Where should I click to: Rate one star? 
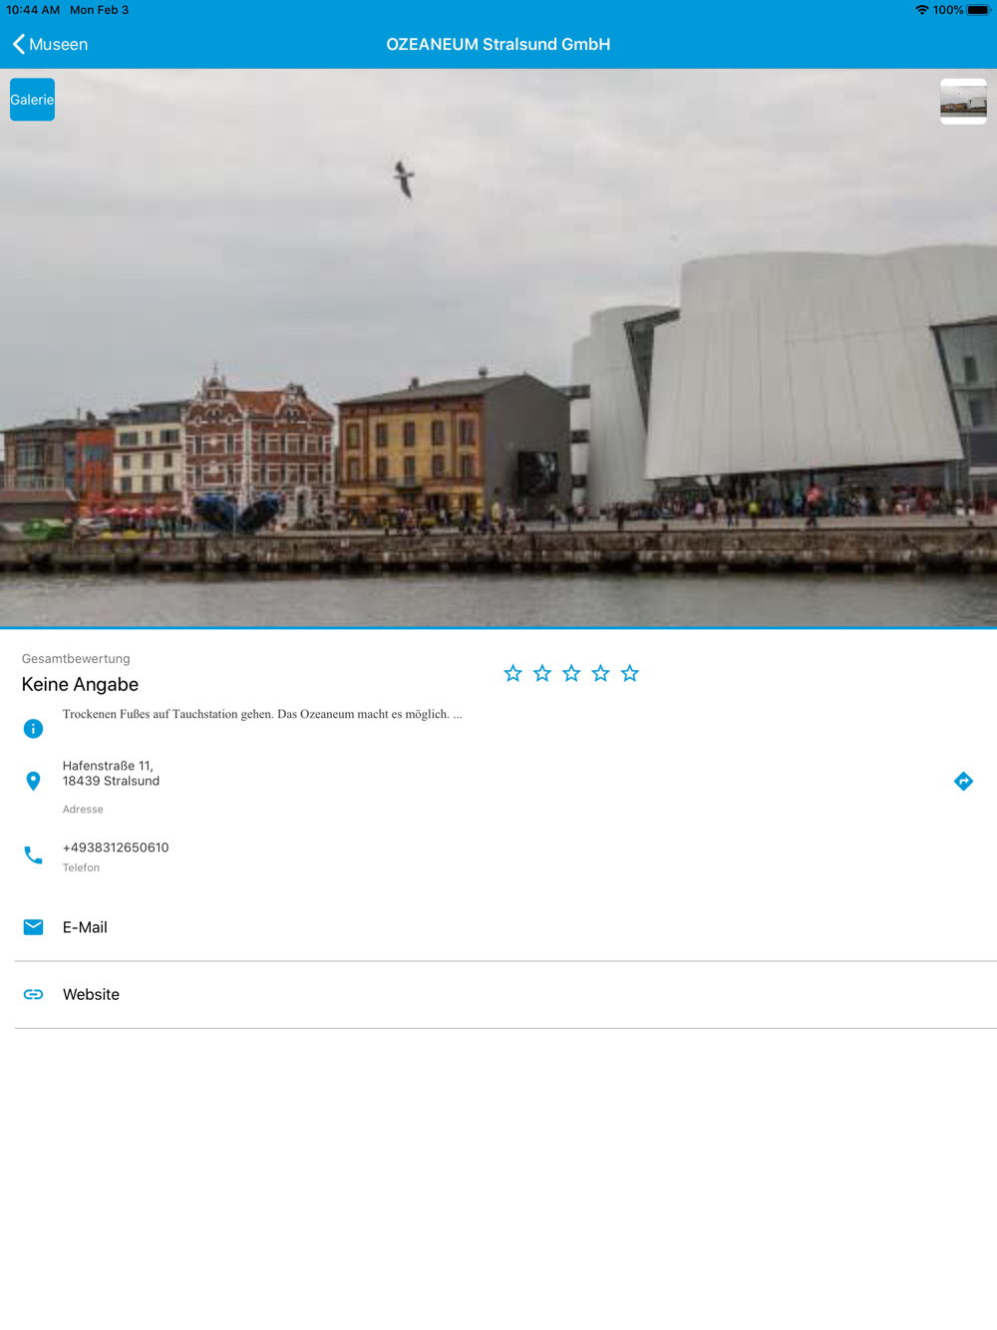click(512, 674)
